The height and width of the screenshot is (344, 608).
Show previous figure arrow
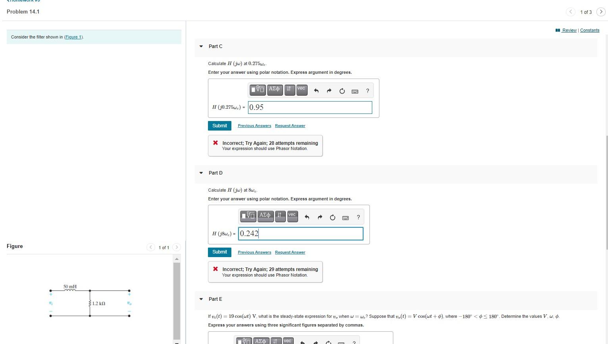151,247
